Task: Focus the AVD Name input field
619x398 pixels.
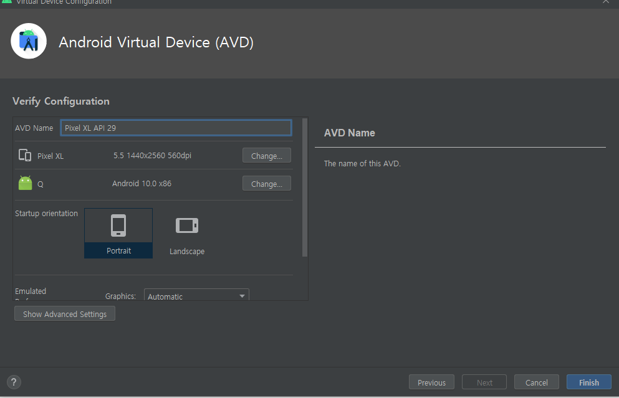Action: pos(176,128)
